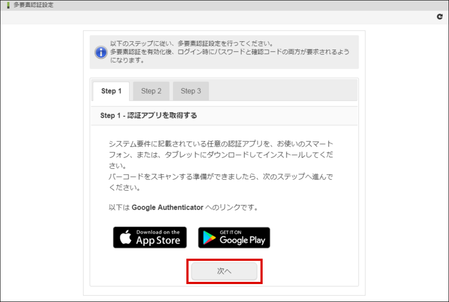Click the 以下のステップに従い instruction line

click(192, 44)
